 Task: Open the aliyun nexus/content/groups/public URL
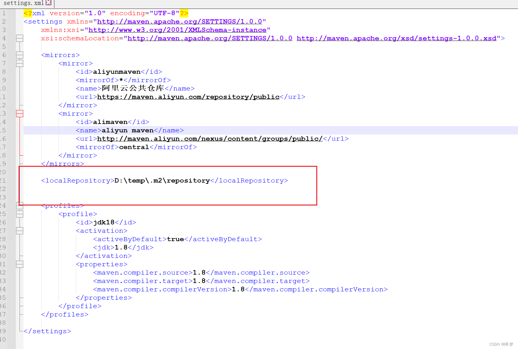pos(210,139)
